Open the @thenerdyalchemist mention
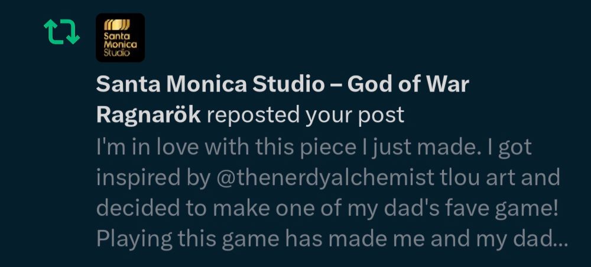The height and width of the screenshot is (267, 591). [x=326, y=177]
